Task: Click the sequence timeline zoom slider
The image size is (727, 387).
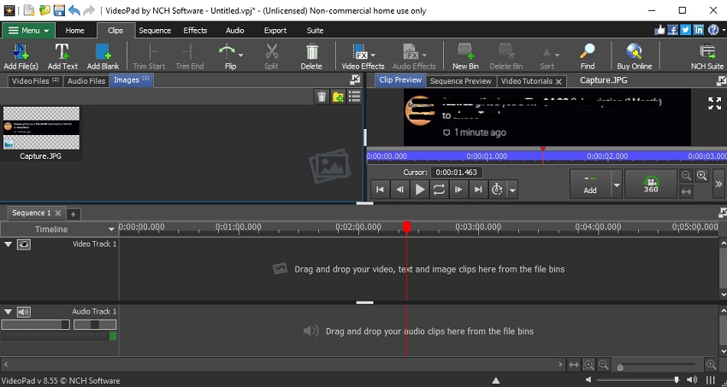Action: click(x=658, y=366)
